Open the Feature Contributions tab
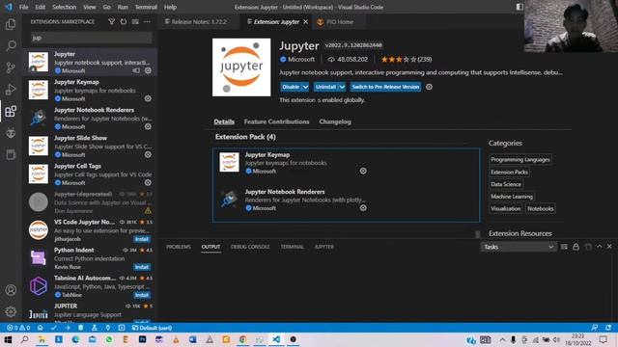This screenshot has width=618, height=347. point(276,121)
